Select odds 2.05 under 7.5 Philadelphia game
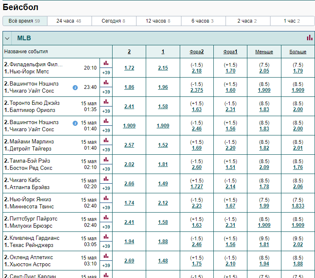This screenshot has height=278, width=315. (x=264, y=71)
